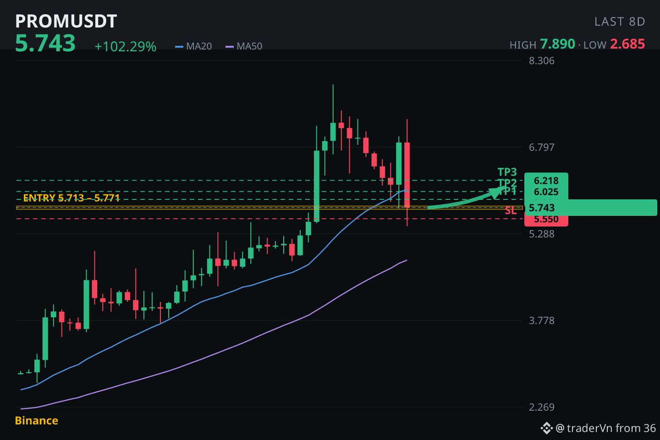Click the red SL stop-loss label

[511, 211]
